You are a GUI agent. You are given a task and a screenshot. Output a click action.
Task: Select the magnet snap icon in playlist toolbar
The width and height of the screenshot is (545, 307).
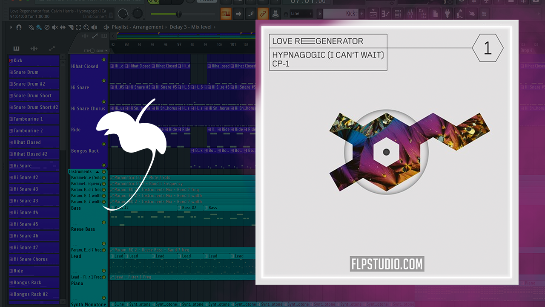19,27
